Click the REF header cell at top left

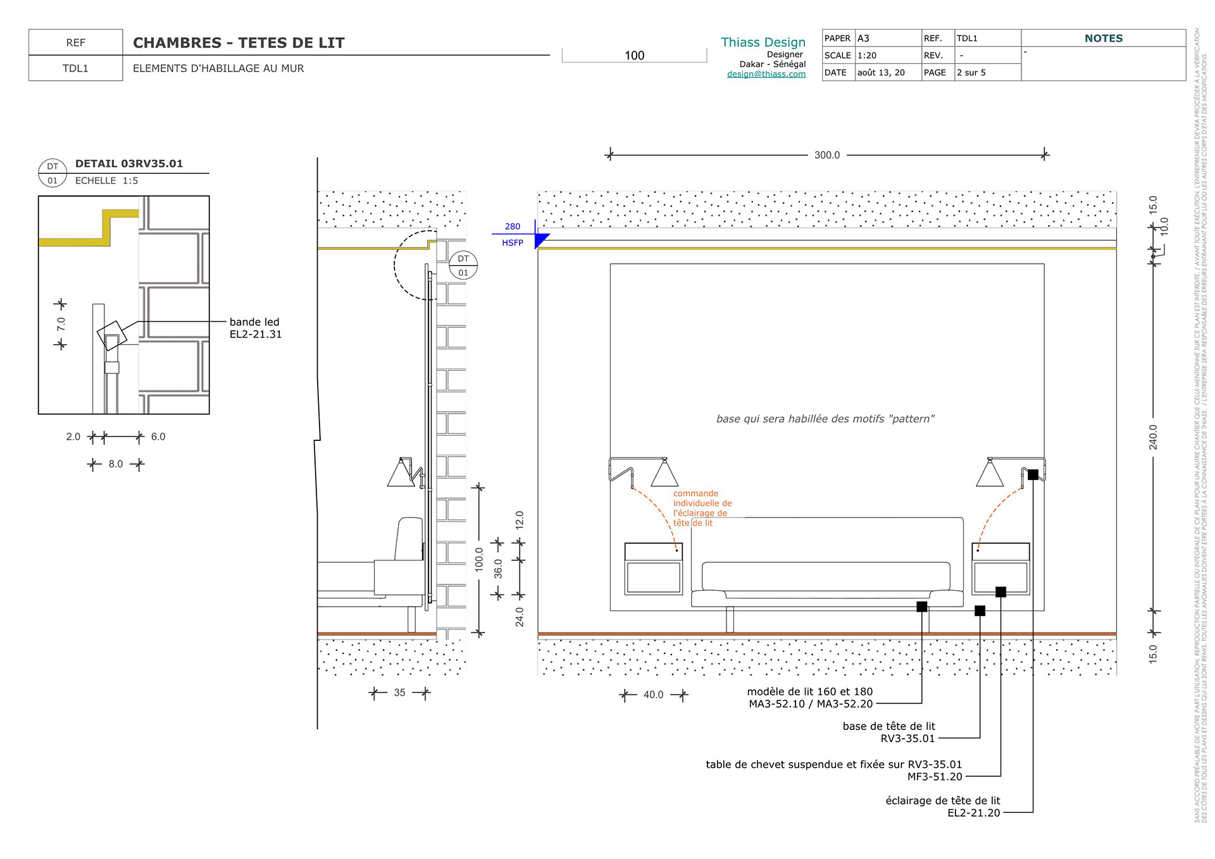pos(75,42)
